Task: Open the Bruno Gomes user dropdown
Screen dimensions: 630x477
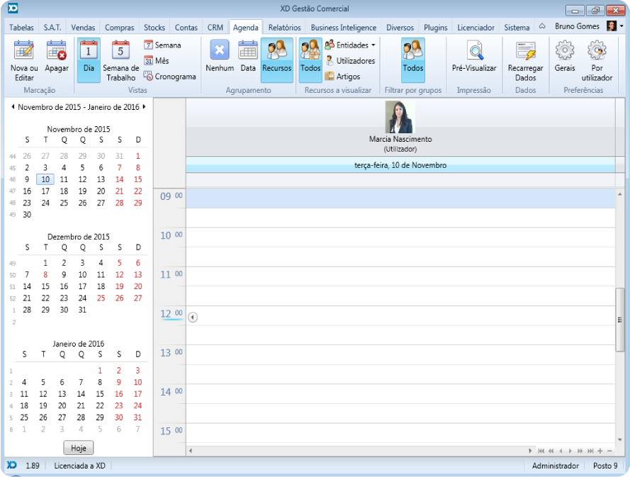Action: pos(621,26)
